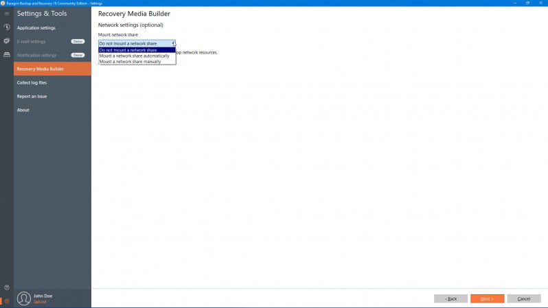Go to Report an issue
The image size is (548, 308).
32,96
